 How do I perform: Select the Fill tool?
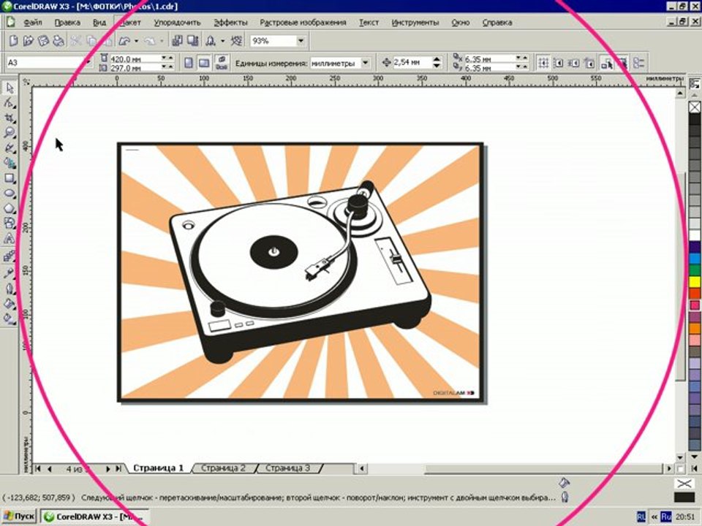pyautogui.click(x=10, y=304)
